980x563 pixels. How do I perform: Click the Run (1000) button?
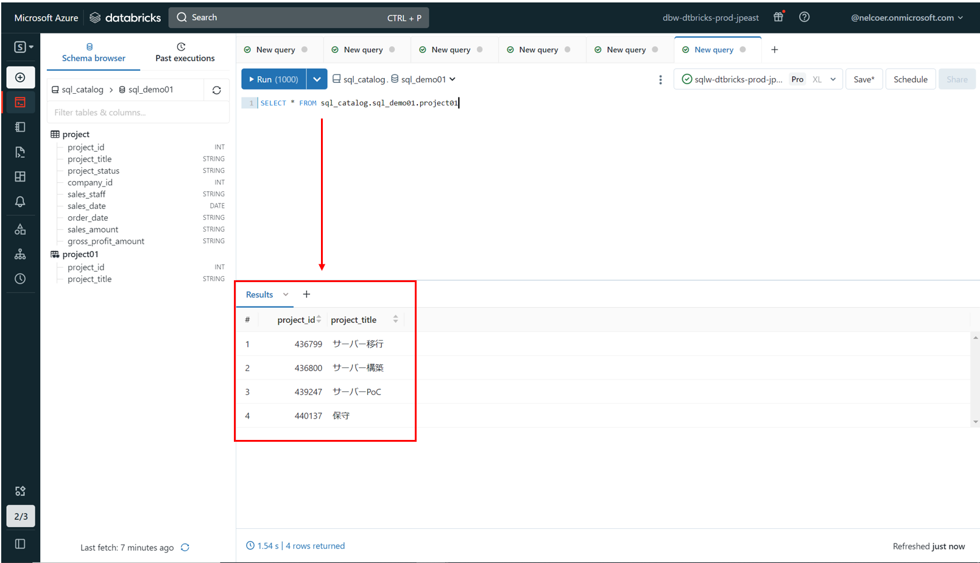pos(274,79)
